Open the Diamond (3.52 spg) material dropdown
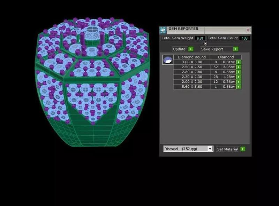The image size is (279, 206). [210, 149]
